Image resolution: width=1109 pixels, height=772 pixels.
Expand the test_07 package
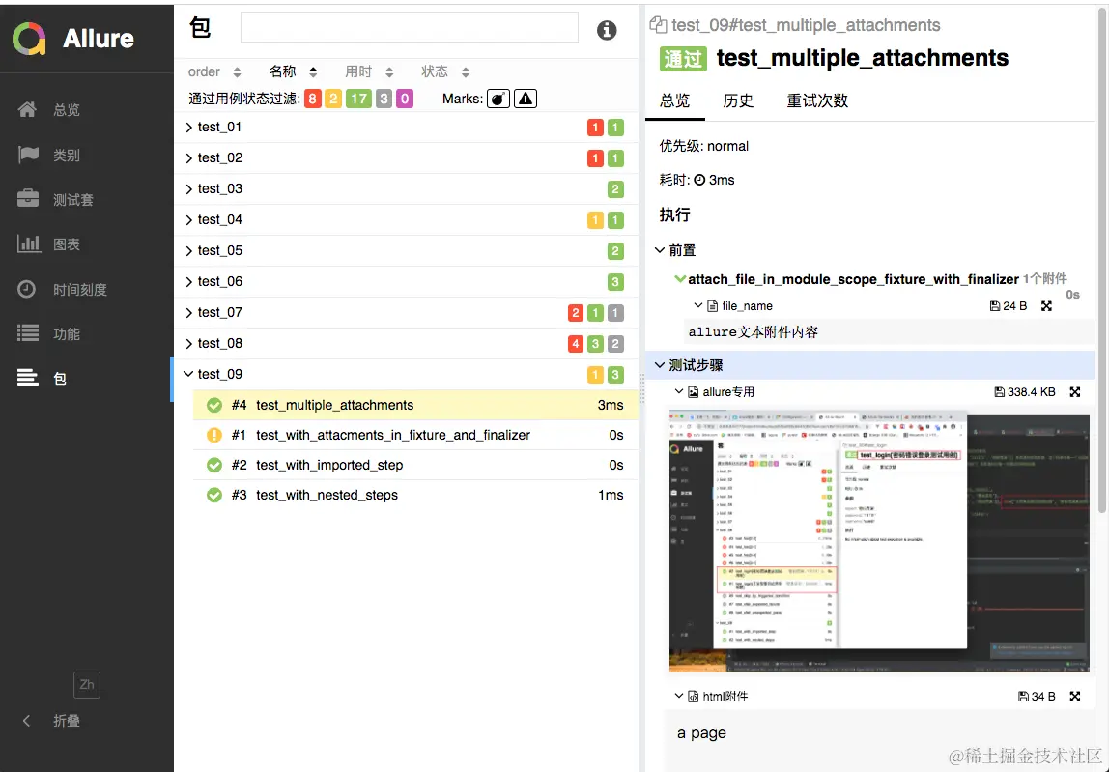pos(406,313)
